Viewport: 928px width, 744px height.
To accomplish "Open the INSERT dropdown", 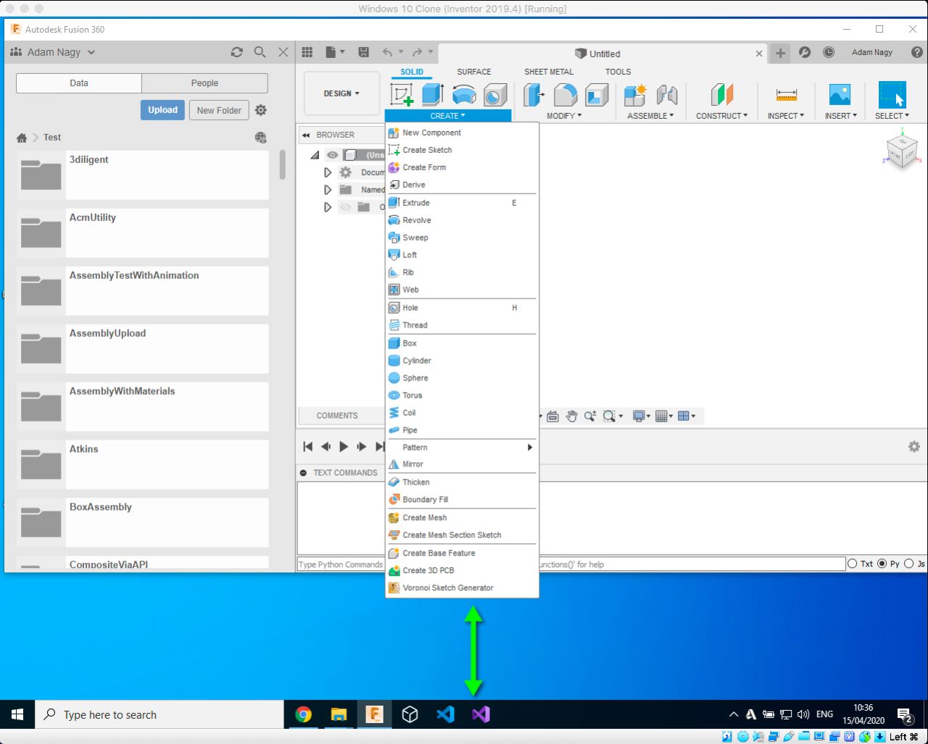I will coord(840,116).
